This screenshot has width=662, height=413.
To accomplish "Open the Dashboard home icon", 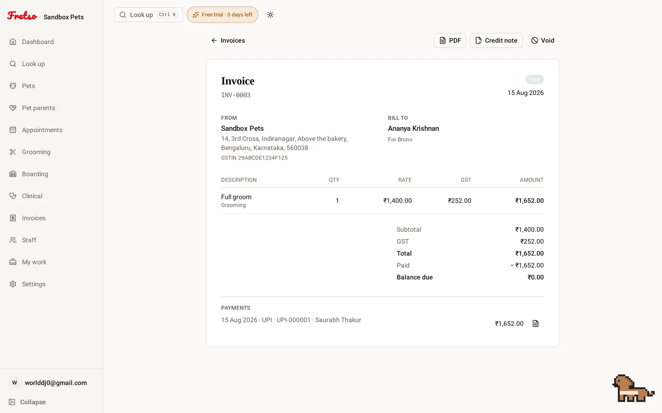I will (x=13, y=42).
